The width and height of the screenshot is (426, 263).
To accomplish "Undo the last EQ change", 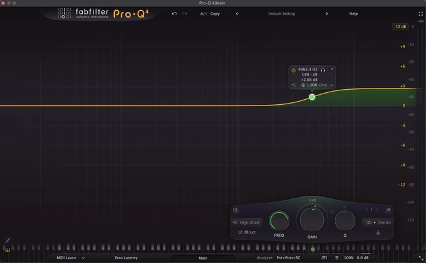I will pyautogui.click(x=174, y=14).
